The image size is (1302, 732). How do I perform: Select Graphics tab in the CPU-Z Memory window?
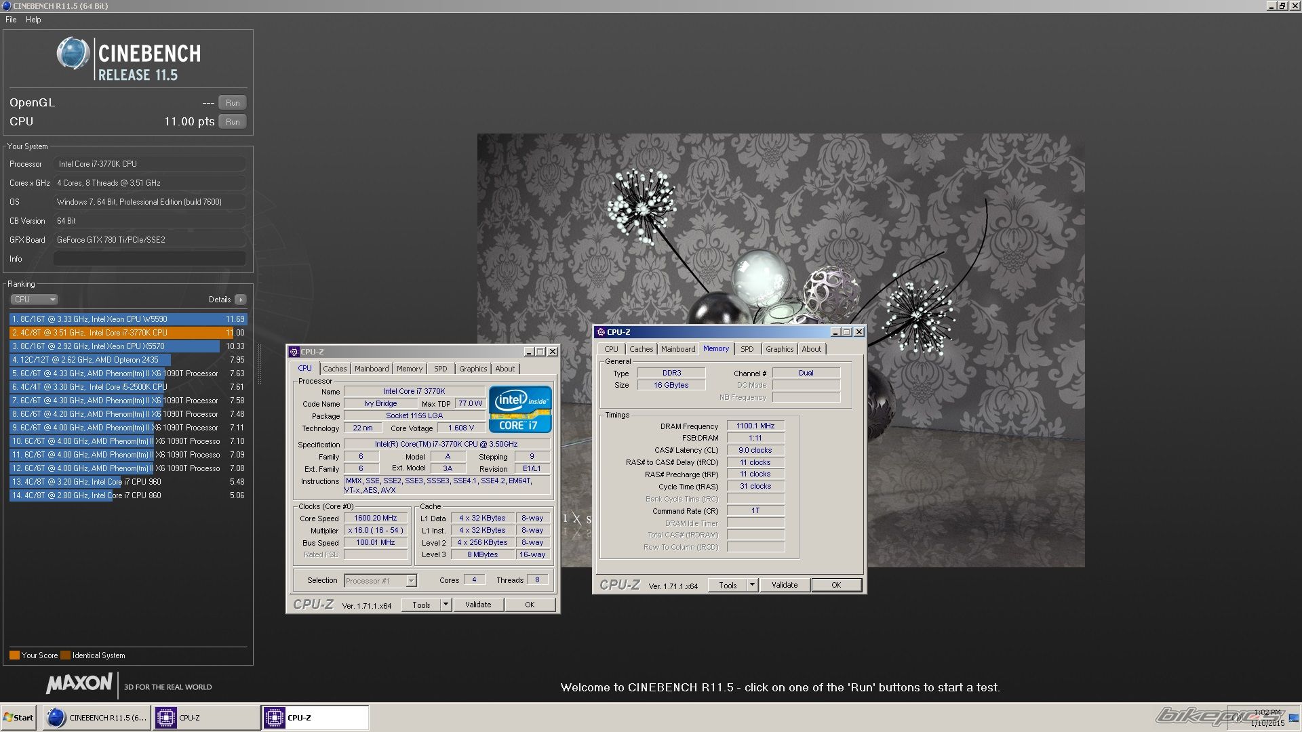[x=780, y=349]
